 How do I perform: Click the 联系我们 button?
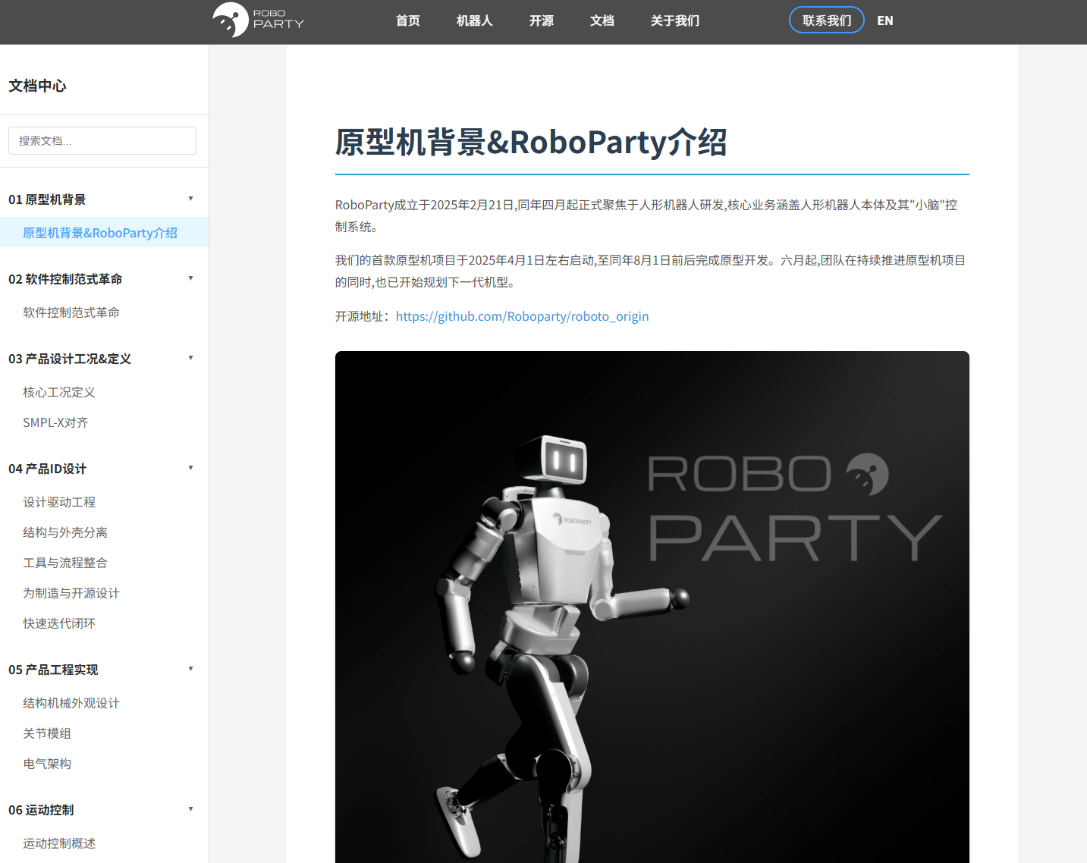click(826, 20)
